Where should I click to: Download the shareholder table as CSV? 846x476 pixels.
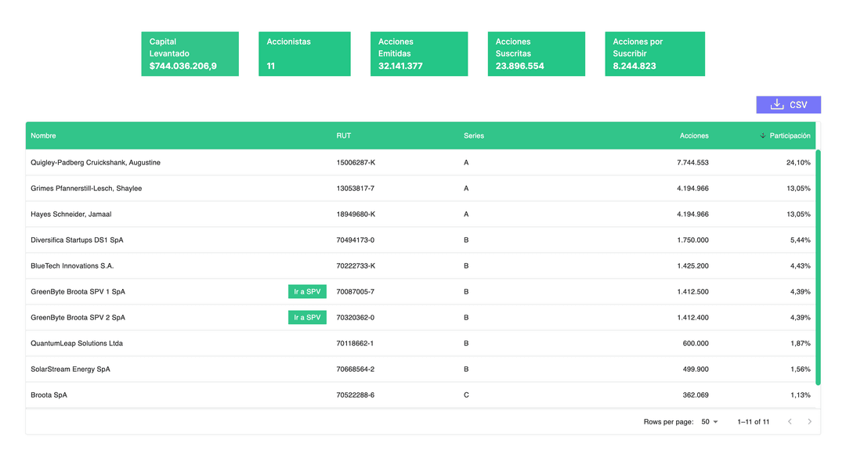tap(788, 105)
